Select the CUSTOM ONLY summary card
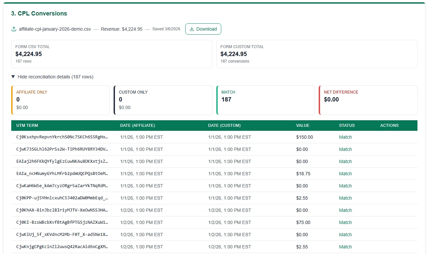 point(163,100)
